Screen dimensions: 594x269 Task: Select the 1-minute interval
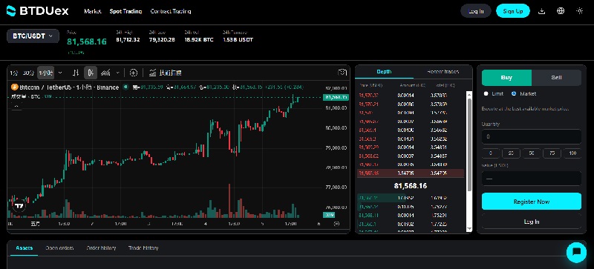click(13, 73)
